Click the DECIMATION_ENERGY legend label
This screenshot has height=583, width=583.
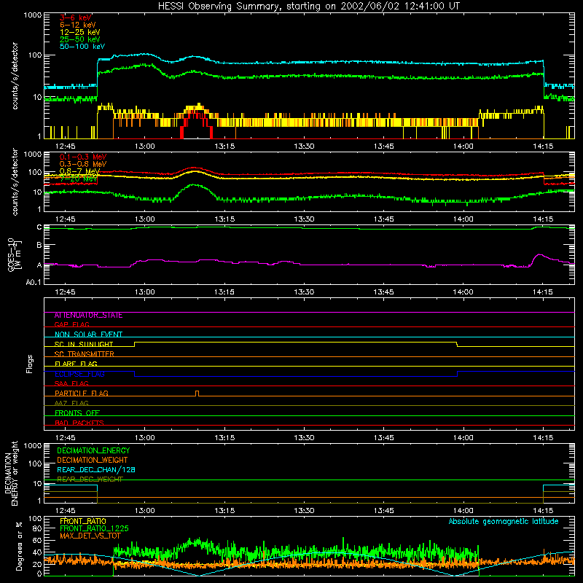(x=93, y=450)
